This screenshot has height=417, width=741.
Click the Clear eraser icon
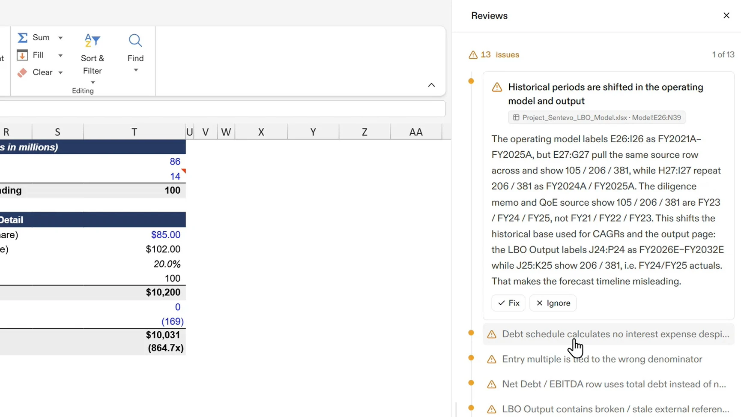22,72
